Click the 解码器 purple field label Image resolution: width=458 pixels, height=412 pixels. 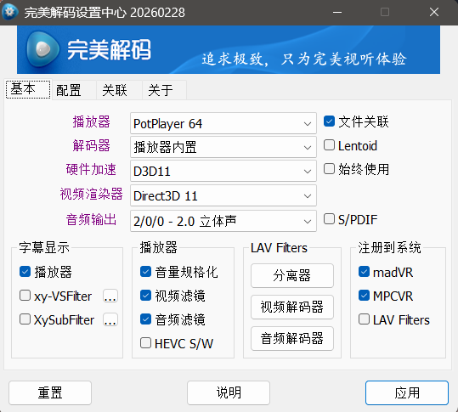coord(92,146)
